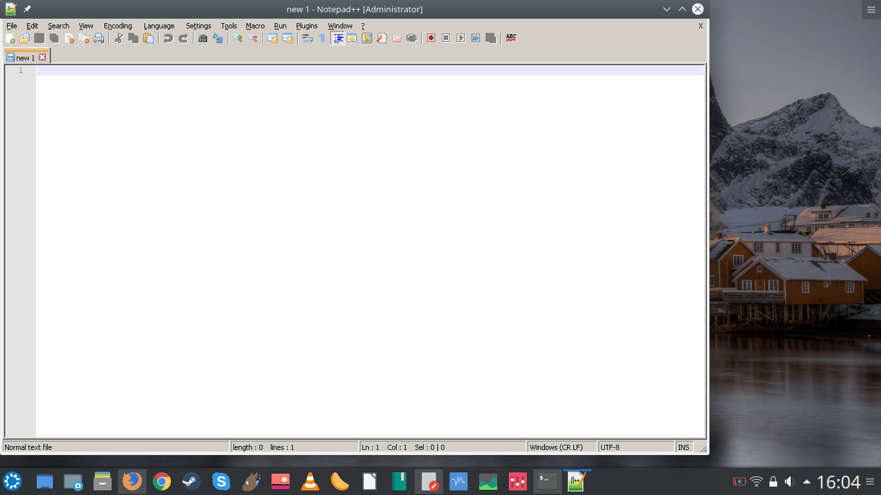This screenshot has height=495, width=881.
Task: Click the Open file folder icon
Action: click(x=25, y=38)
